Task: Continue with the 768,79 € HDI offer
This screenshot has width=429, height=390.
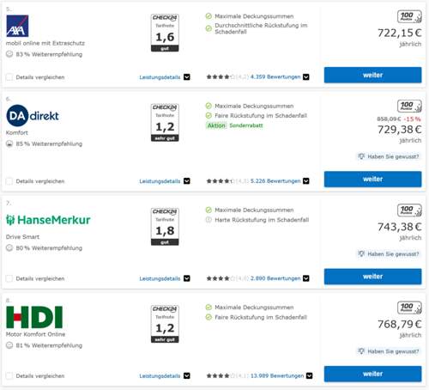Action: coord(372,374)
